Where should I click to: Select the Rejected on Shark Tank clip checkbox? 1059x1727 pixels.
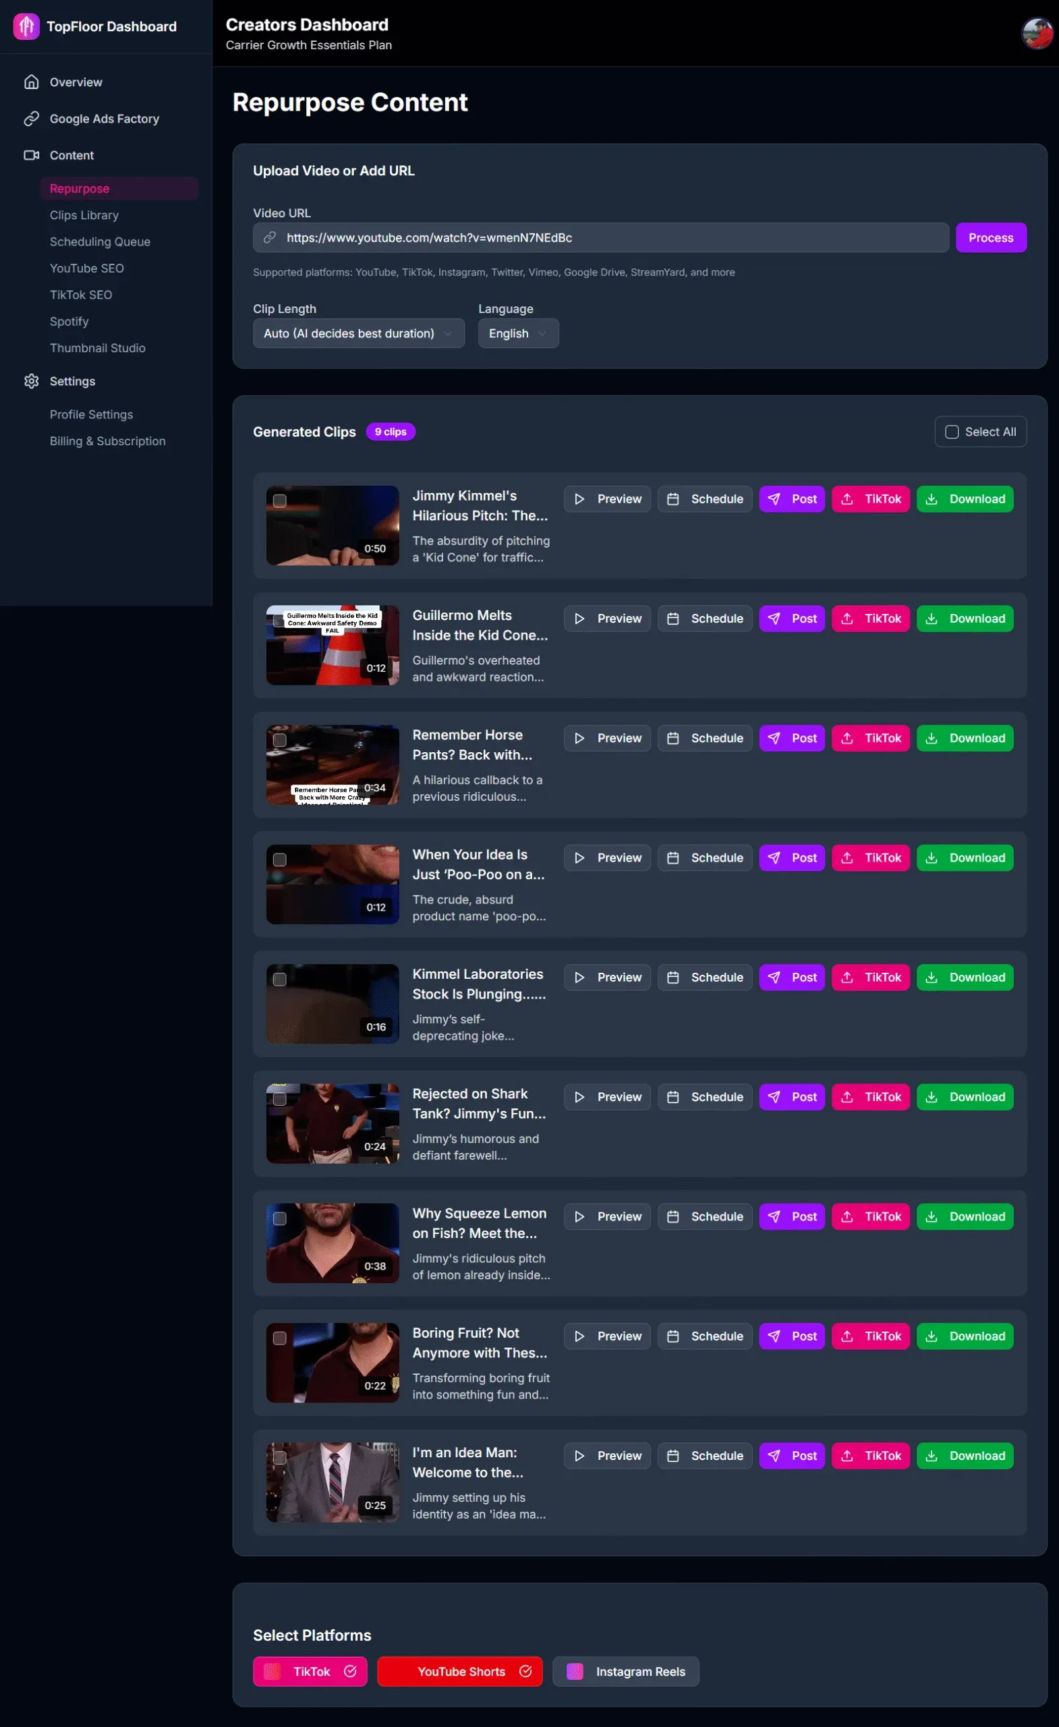click(280, 1099)
